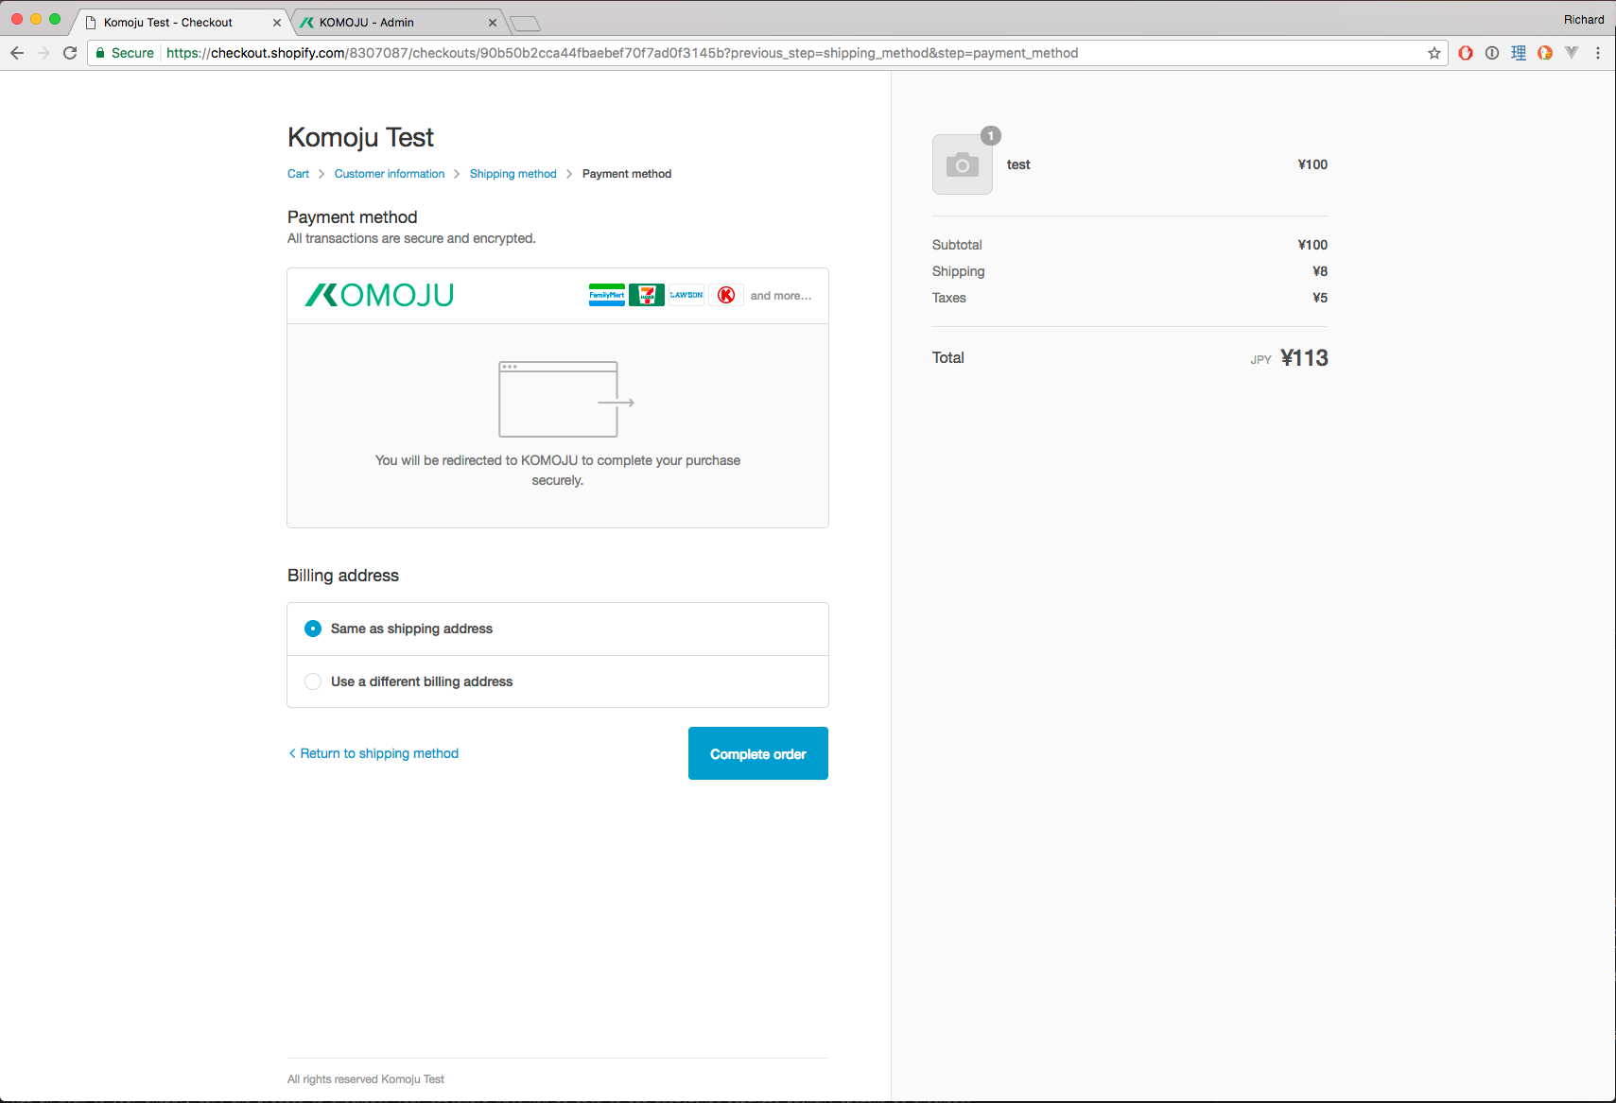This screenshot has height=1103, width=1616.
Task: Click the Payment method breadcrumb
Action: coord(627,174)
